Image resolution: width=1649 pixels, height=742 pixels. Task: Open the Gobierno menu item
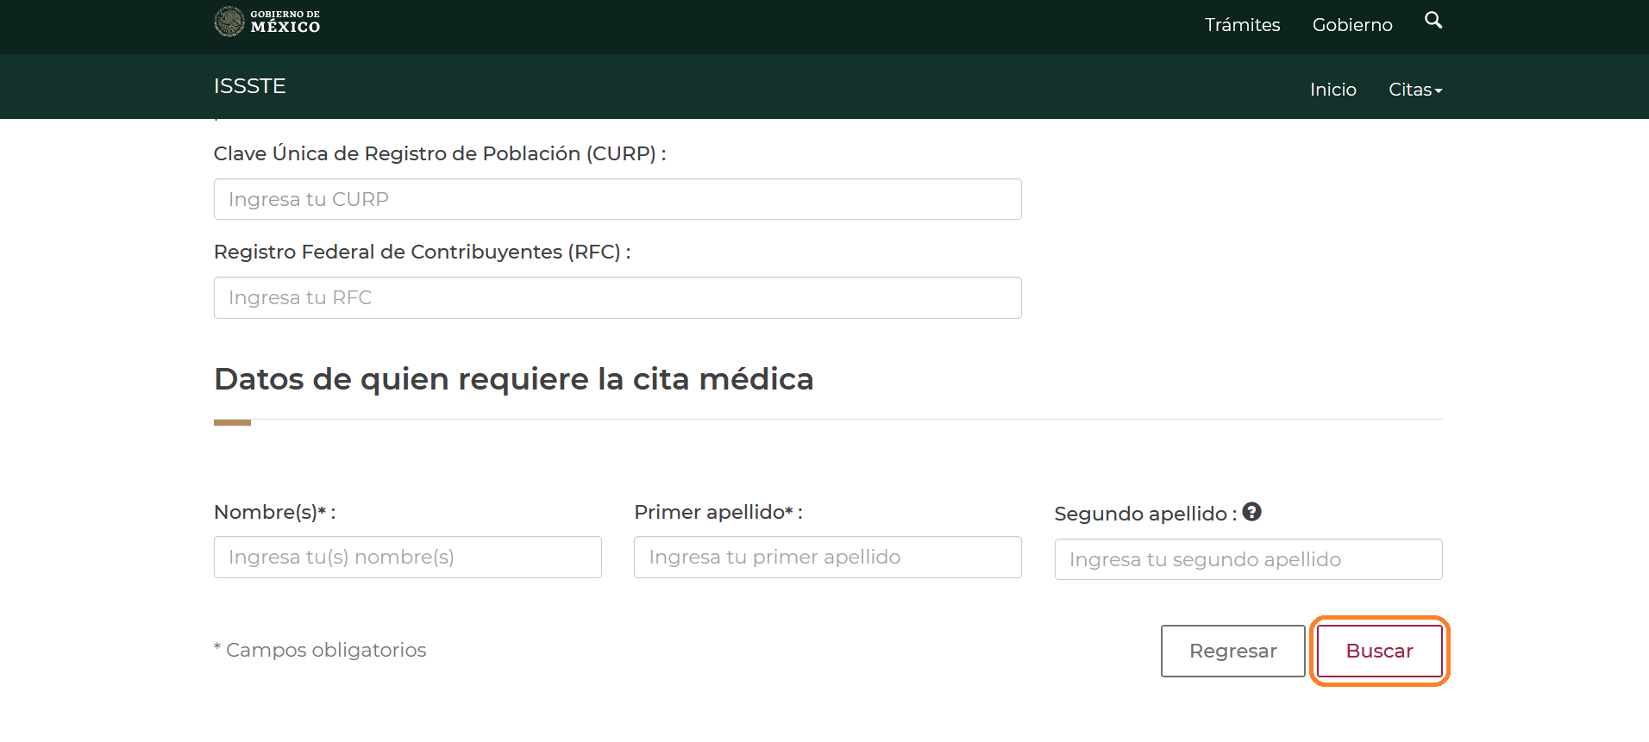pos(1351,25)
